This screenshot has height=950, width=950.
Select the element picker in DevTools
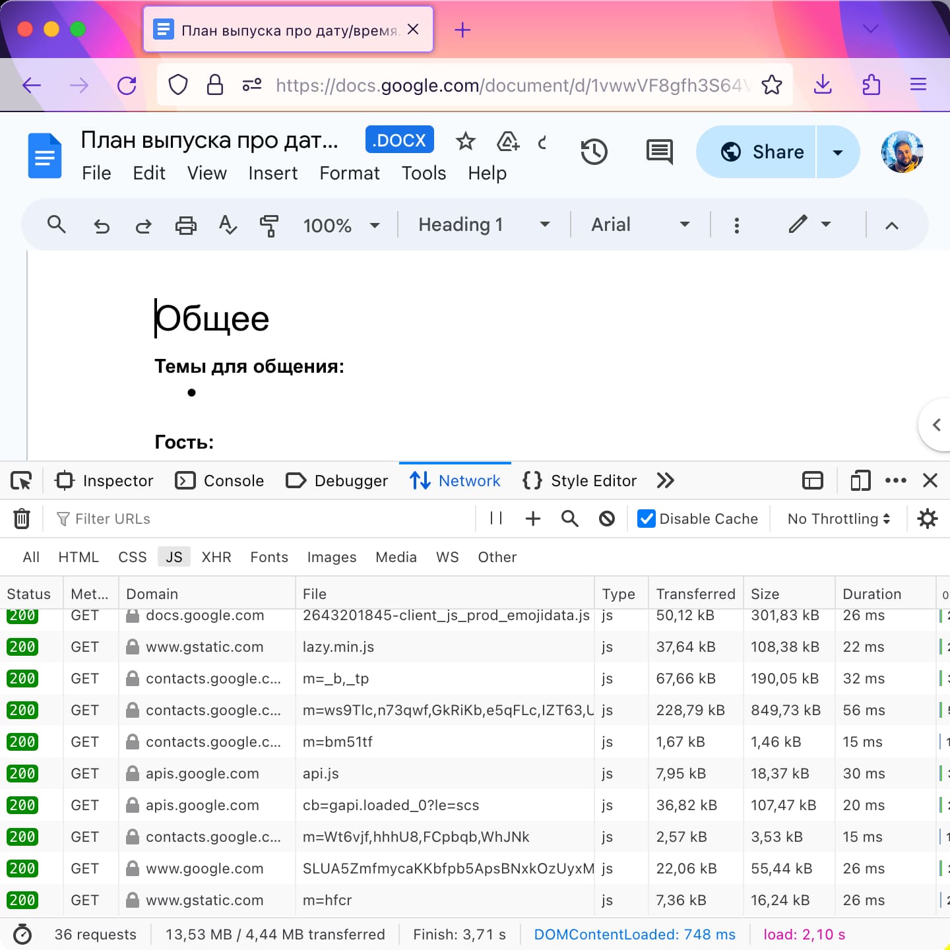[x=20, y=480]
